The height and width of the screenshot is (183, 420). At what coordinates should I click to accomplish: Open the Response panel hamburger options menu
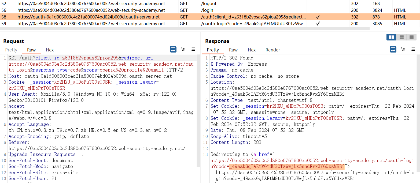[413, 49]
